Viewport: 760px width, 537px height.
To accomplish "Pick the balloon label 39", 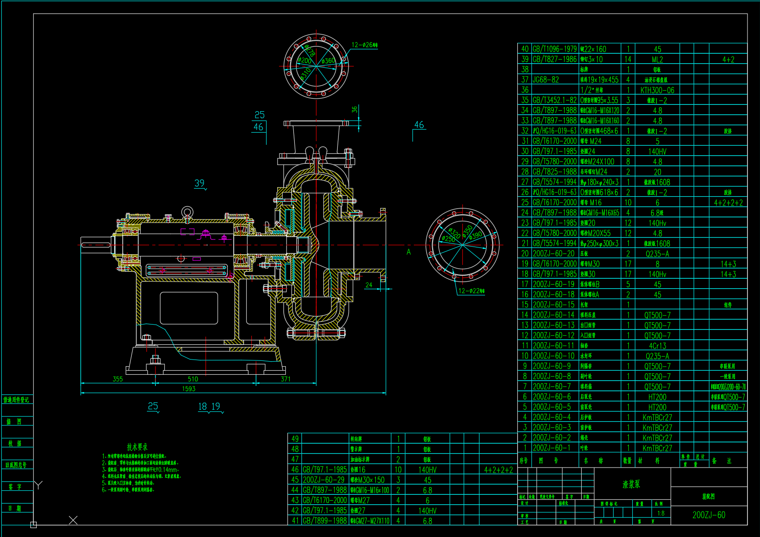I will point(200,183).
